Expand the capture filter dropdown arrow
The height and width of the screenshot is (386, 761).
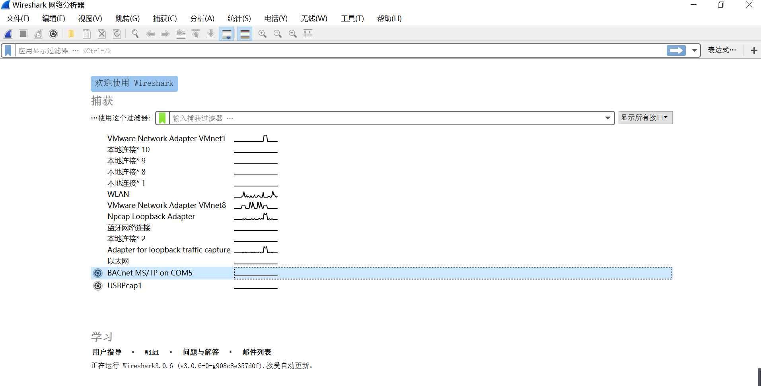[x=608, y=118]
